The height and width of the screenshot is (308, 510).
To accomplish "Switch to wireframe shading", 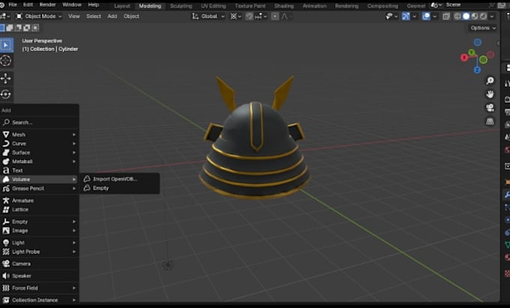I will 457,16.
